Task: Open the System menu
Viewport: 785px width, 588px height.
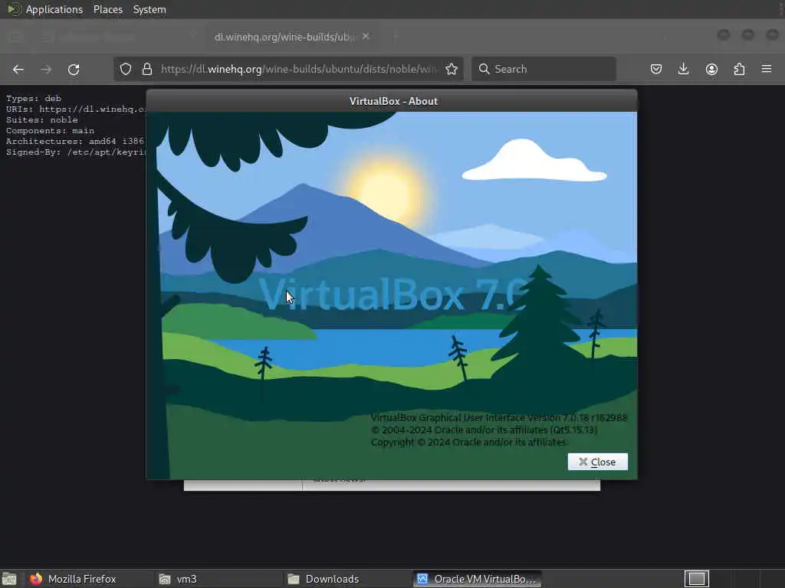Action: pos(149,9)
